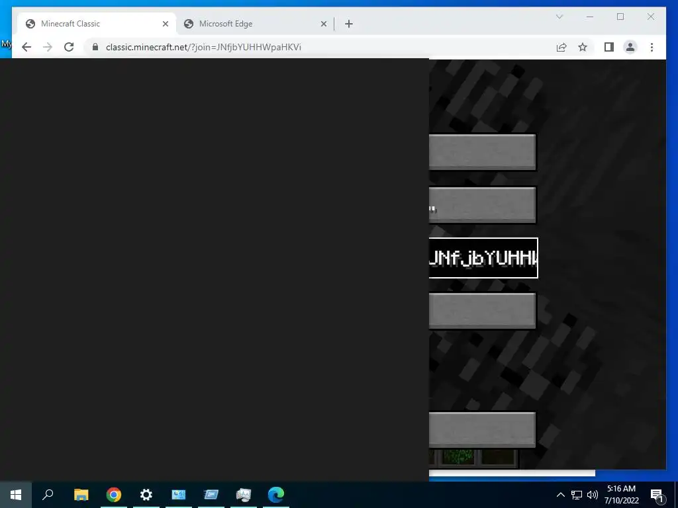Click the JNfjbYUHH join code field

(483, 258)
